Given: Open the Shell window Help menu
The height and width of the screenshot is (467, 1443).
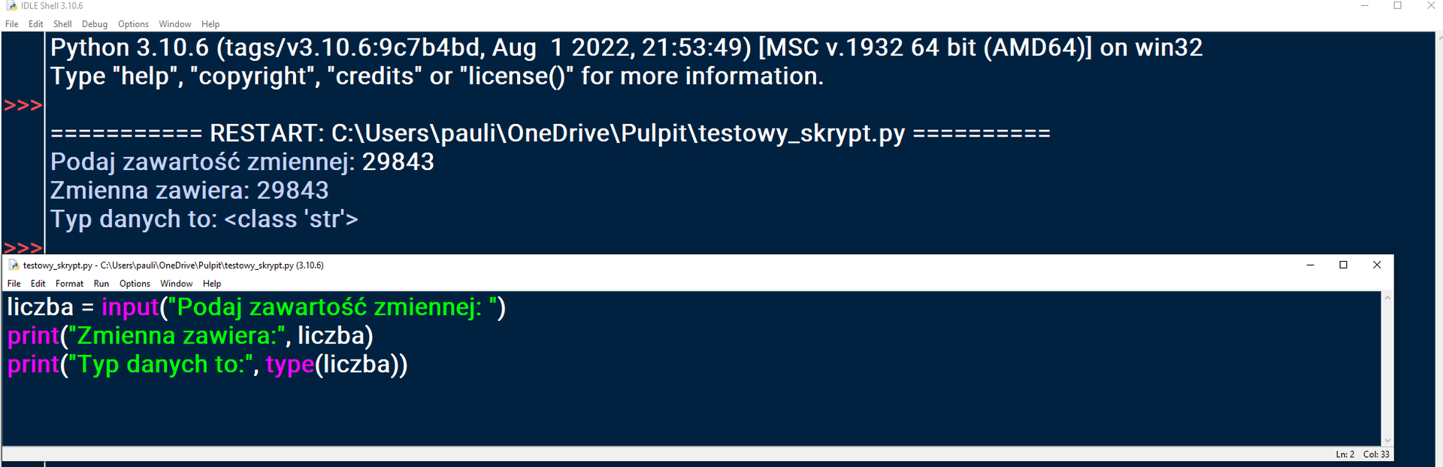Looking at the screenshot, I should [210, 24].
